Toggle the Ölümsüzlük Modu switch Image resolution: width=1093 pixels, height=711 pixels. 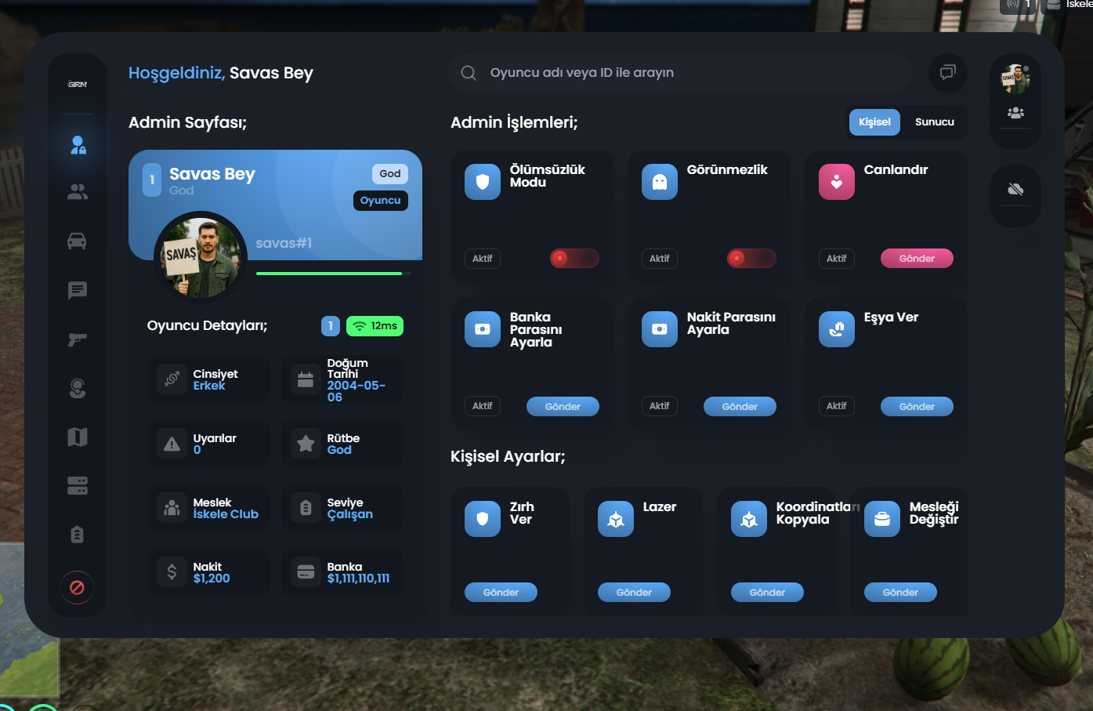574,259
